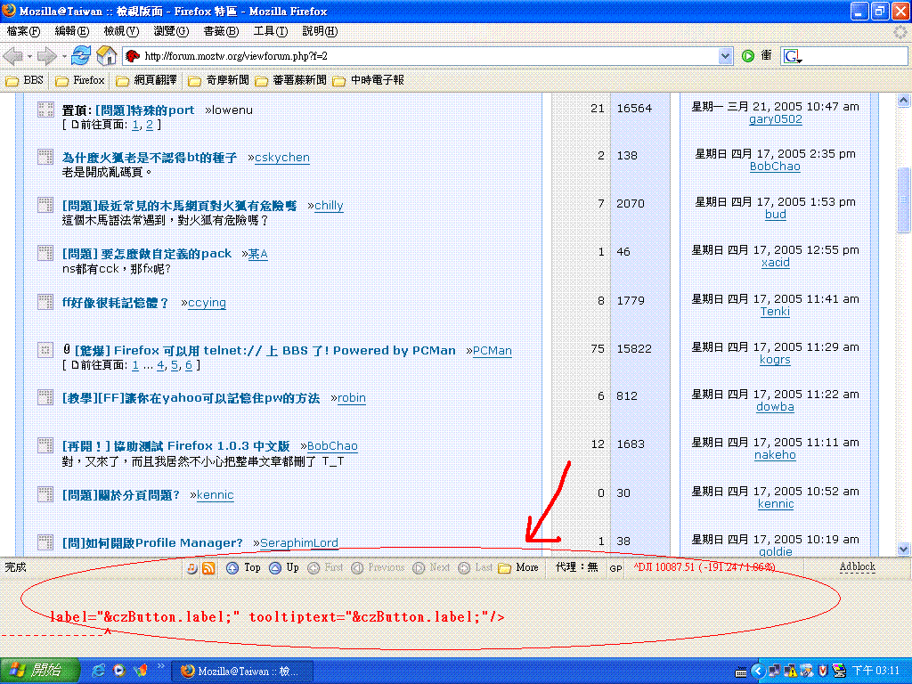Screen dimensions: 912x684
Task: Click the author link BobChao under last post
Action: (x=775, y=167)
